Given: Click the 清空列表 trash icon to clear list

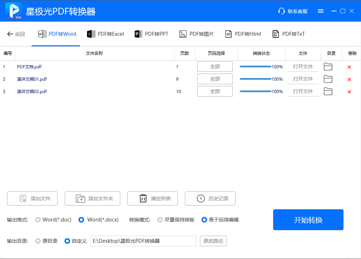Looking at the screenshot, I should 143,198.
